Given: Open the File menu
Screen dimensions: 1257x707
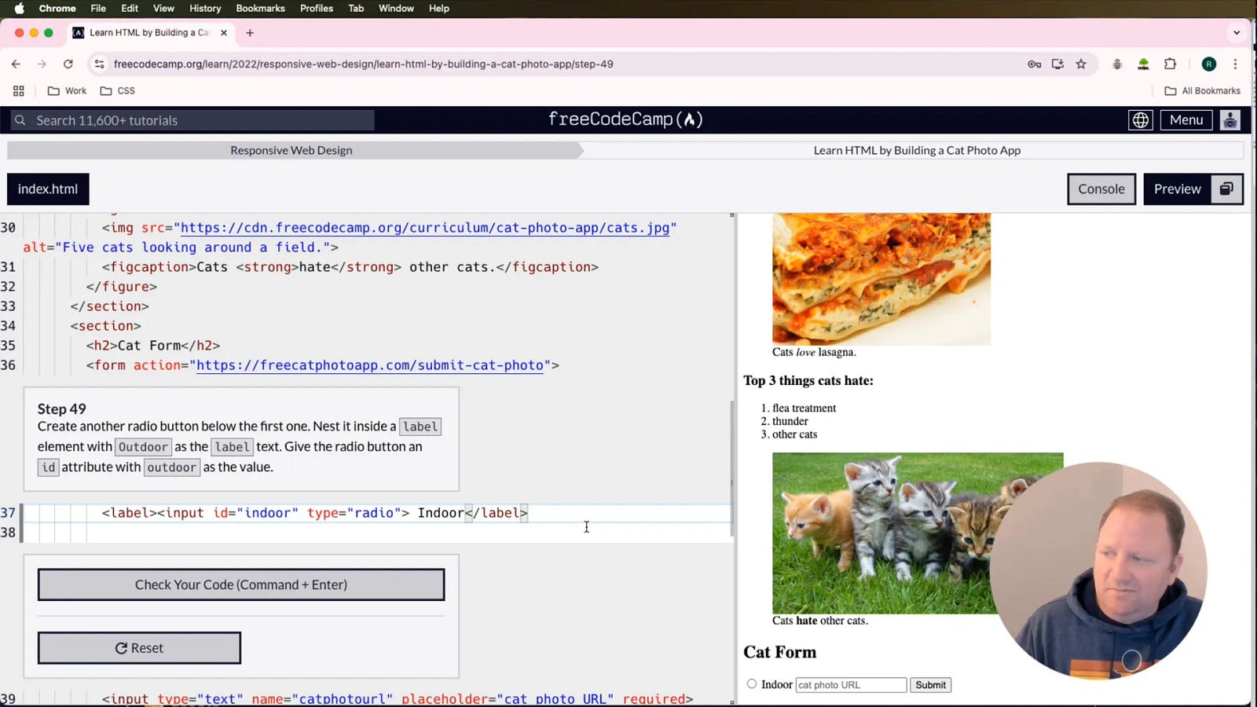Looking at the screenshot, I should 98,9.
